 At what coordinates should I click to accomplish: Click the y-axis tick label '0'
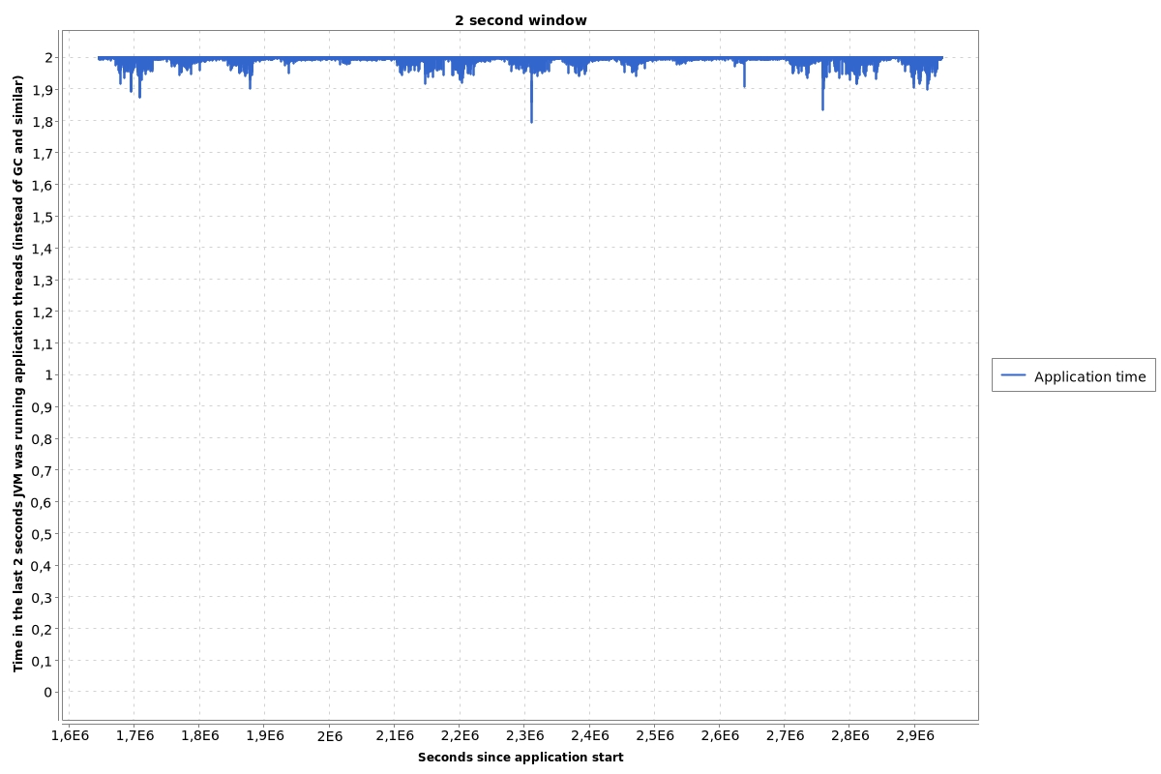coord(48,693)
